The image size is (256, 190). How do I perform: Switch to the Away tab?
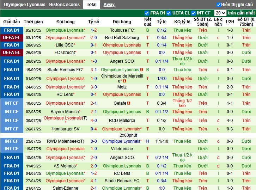click(x=109, y=5)
